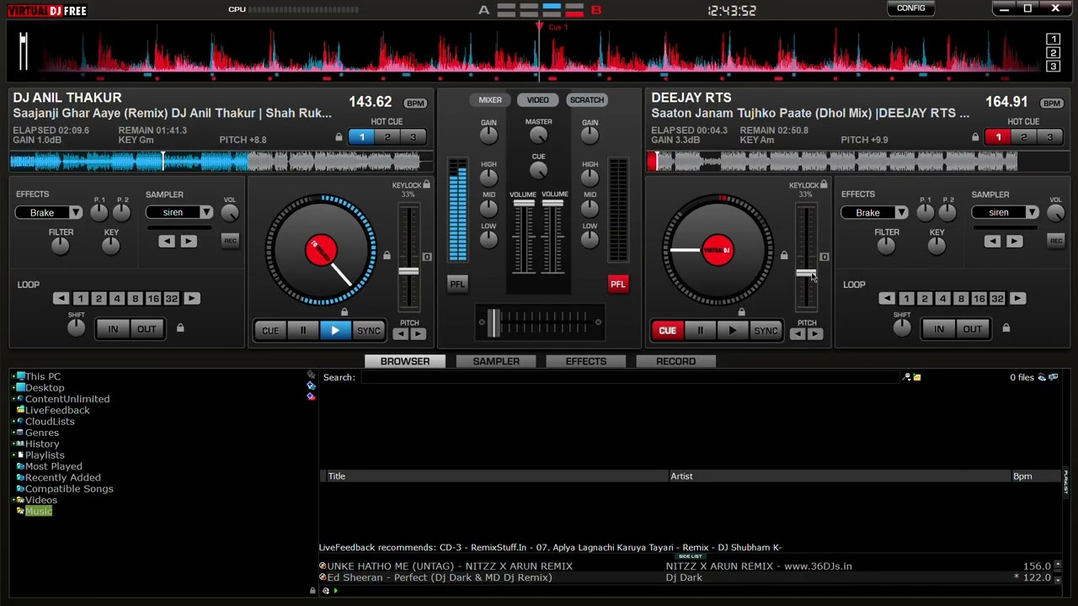This screenshot has height=606, width=1078.
Task: Set loop IN point on right deck
Action: click(x=938, y=329)
